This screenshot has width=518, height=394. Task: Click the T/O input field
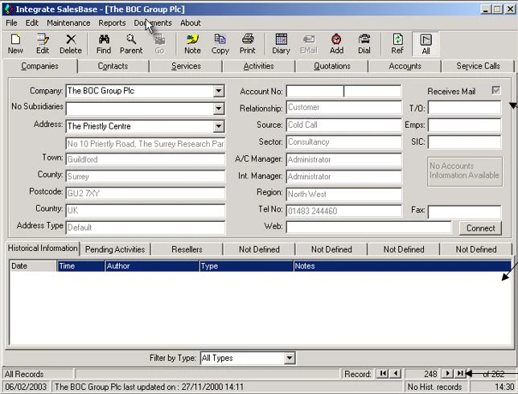[x=464, y=108]
